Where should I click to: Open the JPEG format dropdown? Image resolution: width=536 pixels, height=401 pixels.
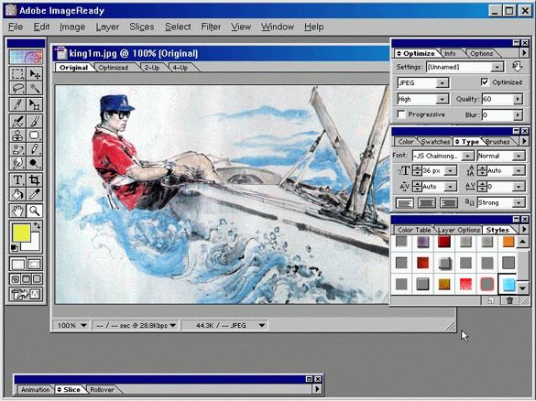click(x=442, y=83)
